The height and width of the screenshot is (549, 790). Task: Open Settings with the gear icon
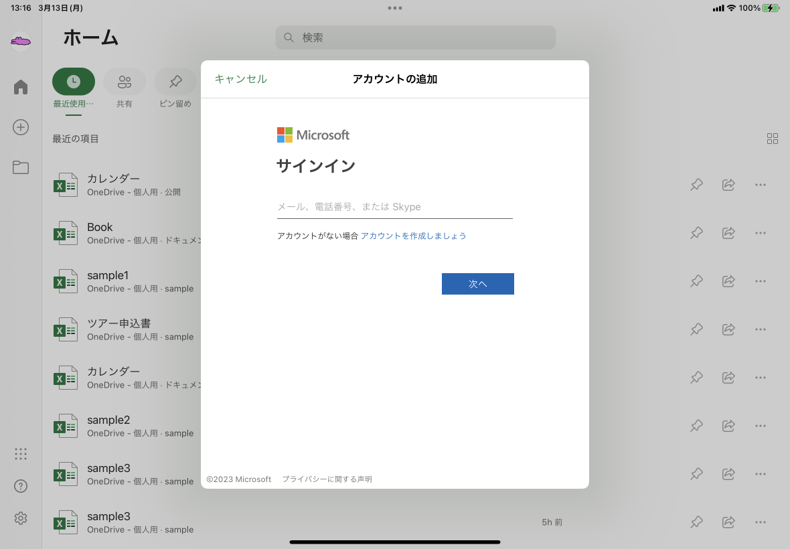(x=20, y=518)
